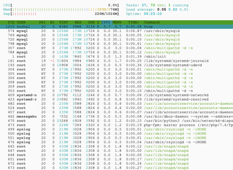
Task: Select the highlighted htop process row
Action: click(116, 26)
